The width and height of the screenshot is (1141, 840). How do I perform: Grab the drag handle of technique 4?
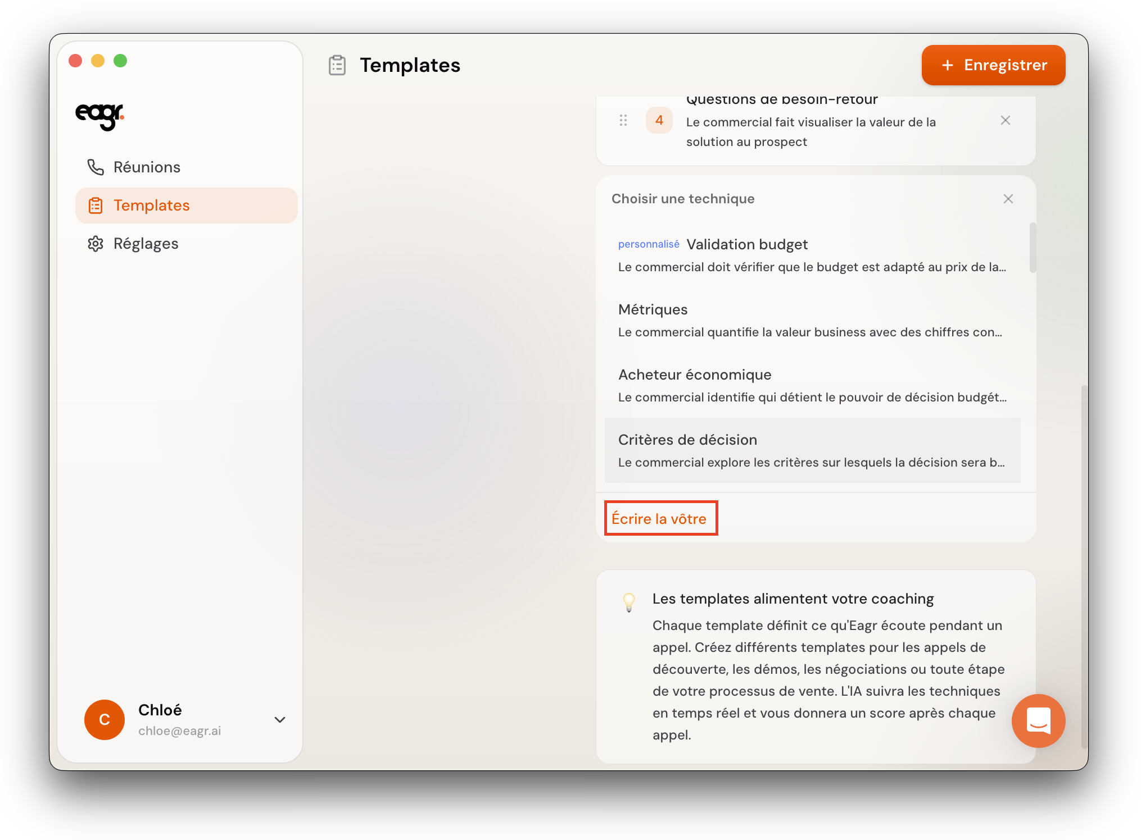click(623, 120)
